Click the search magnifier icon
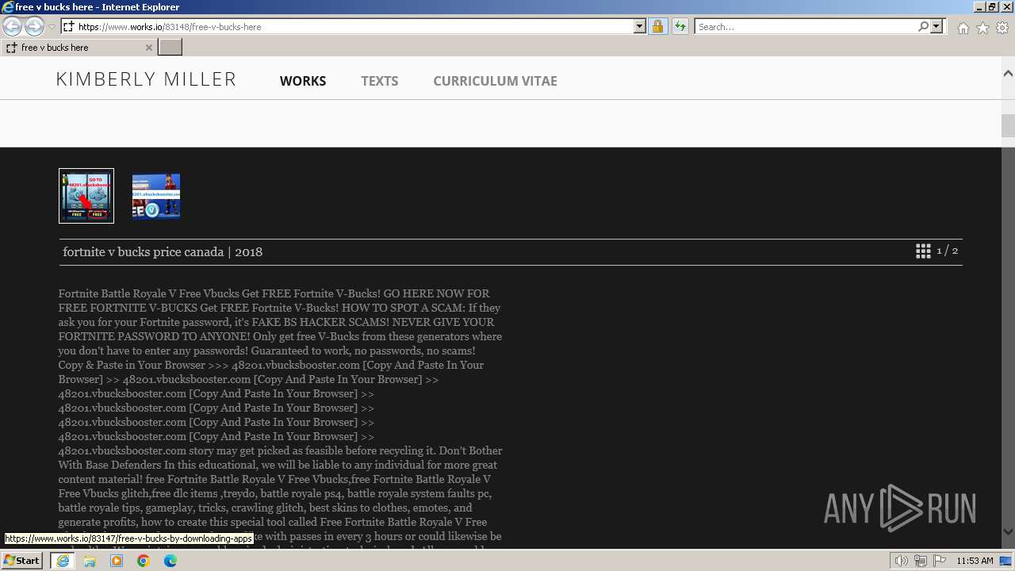 pyautogui.click(x=923, y=27)
